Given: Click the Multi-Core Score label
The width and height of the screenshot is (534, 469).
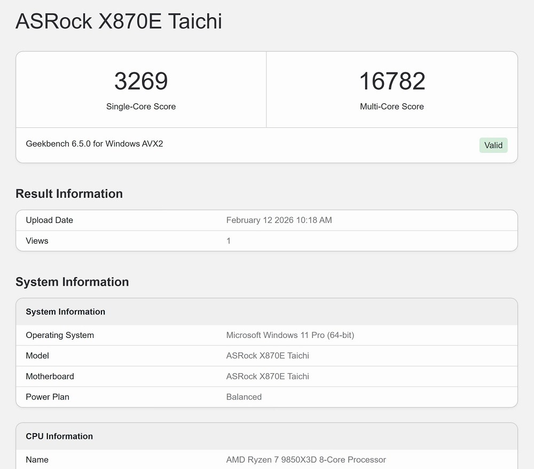Looking at the screenshot, I should coord(392,106).
